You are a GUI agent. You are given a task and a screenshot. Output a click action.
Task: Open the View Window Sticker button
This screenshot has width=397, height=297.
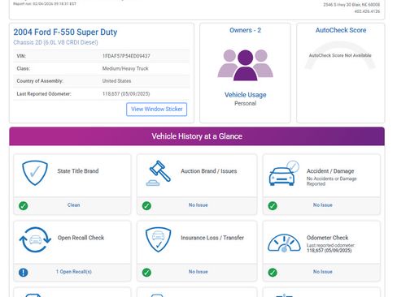(x=156, y=110)
